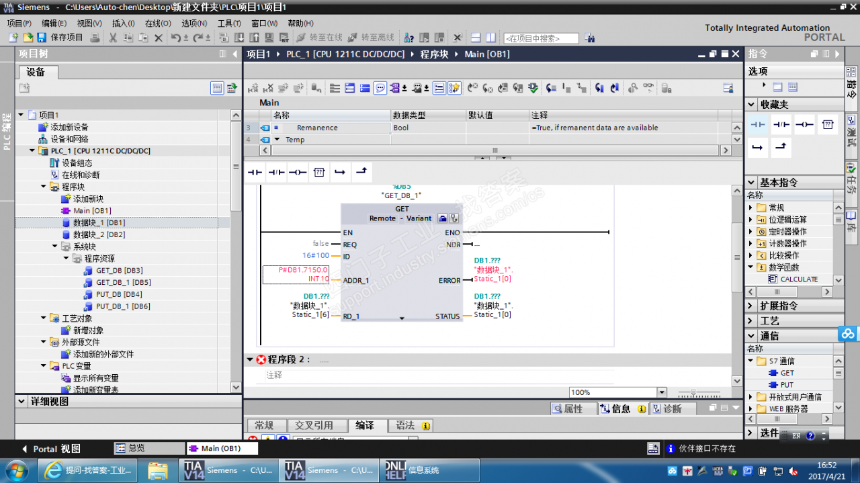Collapse Favorites section in instructions panel

coord(751,105)
